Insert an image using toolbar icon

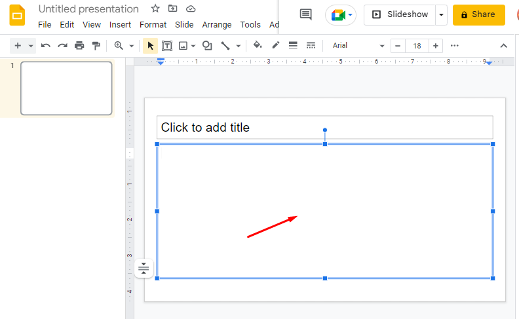183,46
